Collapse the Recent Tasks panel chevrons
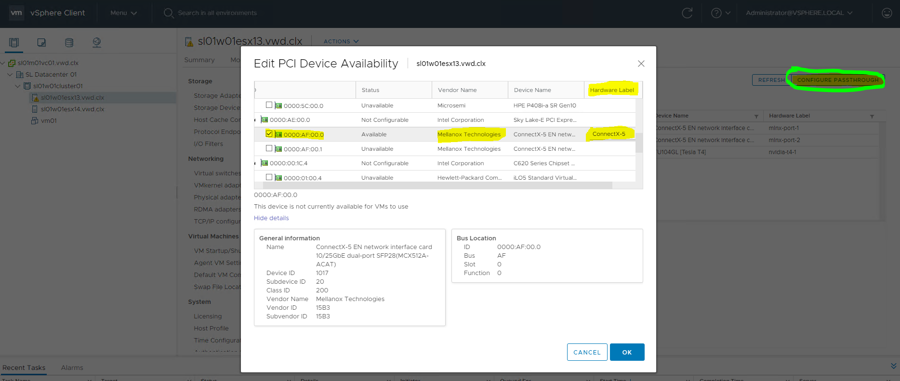This screenshot has height=381, width=900. (x=894, y=366)
